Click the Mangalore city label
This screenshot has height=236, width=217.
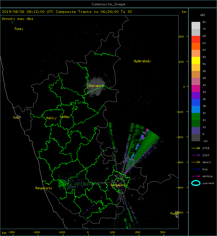[44, 188]
